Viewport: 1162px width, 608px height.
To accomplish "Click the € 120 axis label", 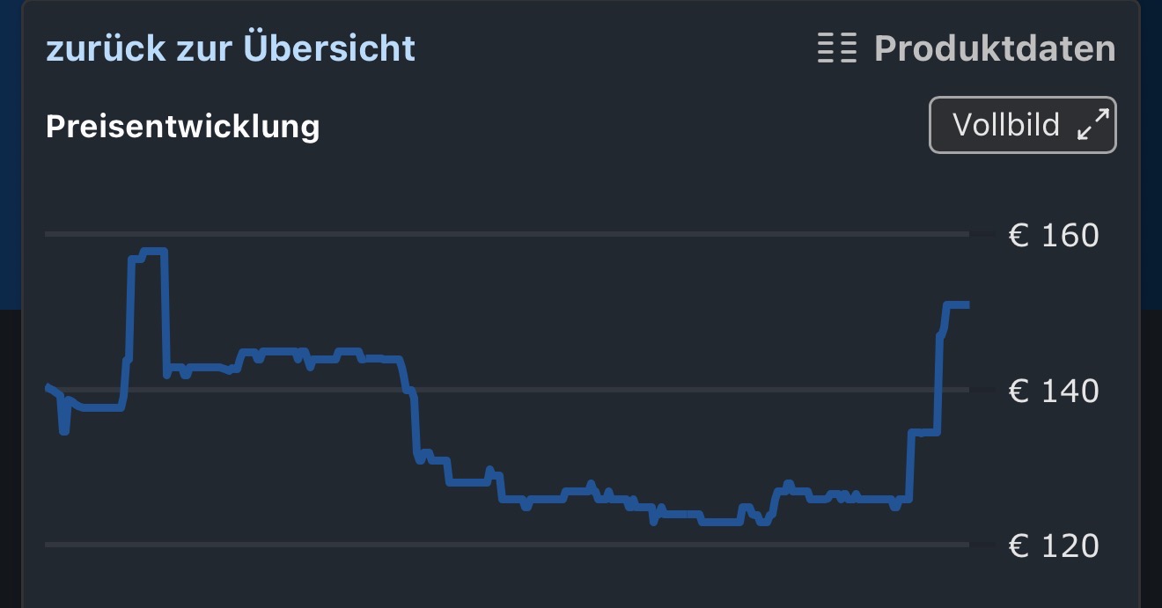I will pos(1053,546).
